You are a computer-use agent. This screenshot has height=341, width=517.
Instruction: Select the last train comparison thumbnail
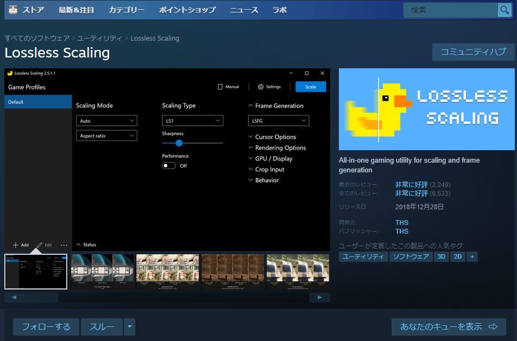pyautogui.click(x=298, y=272)
